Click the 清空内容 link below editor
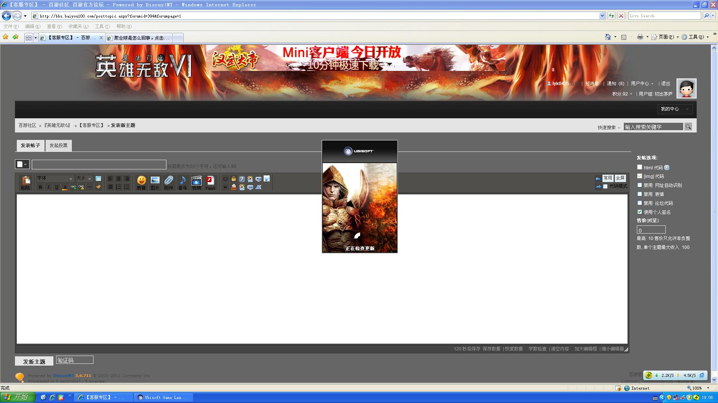Screen dimensions: 718x403 pyautogui.click(x=560, y=349)
